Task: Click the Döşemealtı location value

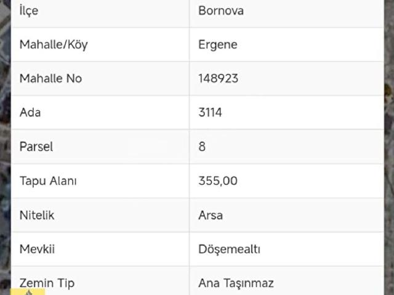Action: coord(230,249)
